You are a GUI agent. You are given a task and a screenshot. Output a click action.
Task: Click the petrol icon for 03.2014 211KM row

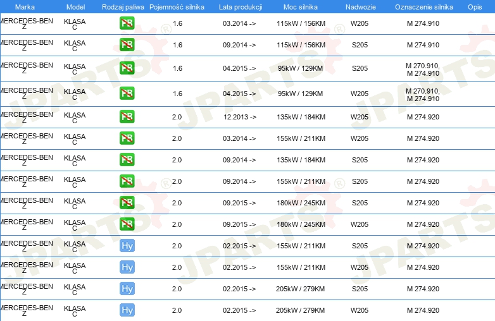[x=127, y=138]
